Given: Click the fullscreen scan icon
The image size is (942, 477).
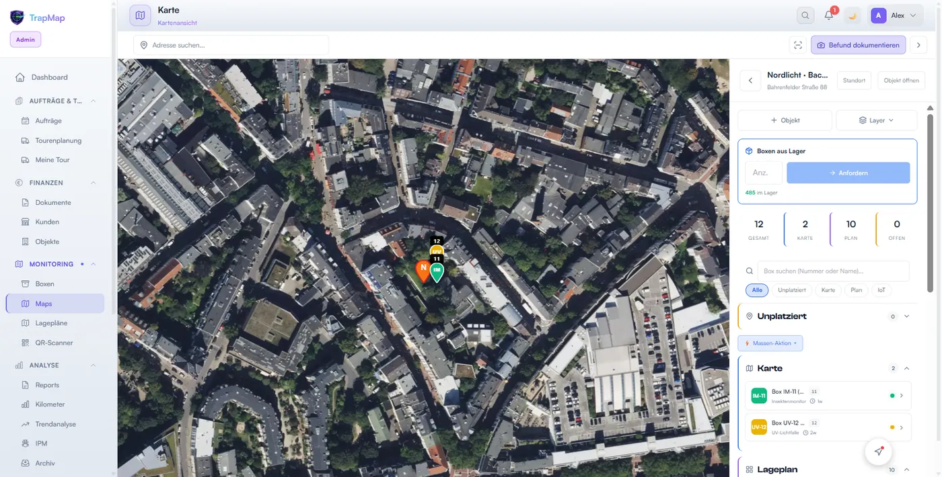Looking at the screenshot, I should click(x=798, y=45).
